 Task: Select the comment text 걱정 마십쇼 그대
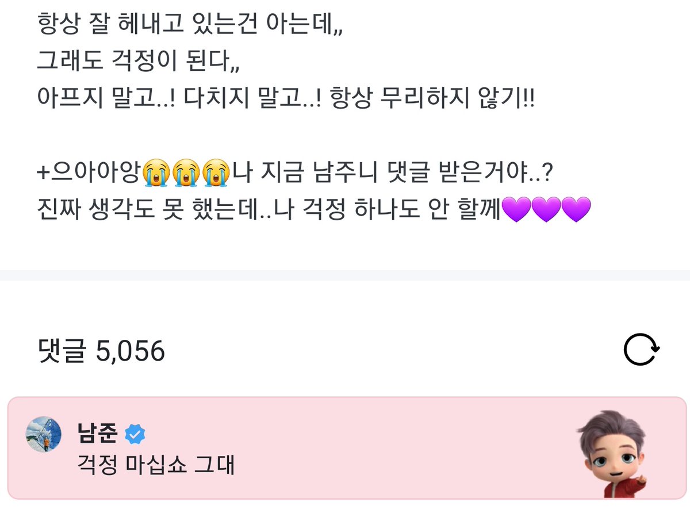pyautogui.click(x=156, y=465)
